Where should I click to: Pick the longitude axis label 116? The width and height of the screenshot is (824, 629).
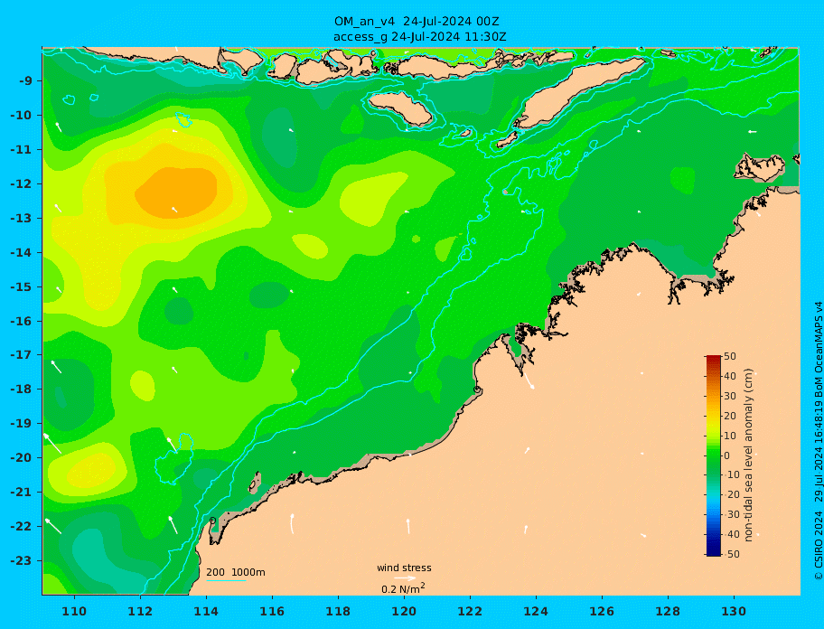tap(272, 611)
